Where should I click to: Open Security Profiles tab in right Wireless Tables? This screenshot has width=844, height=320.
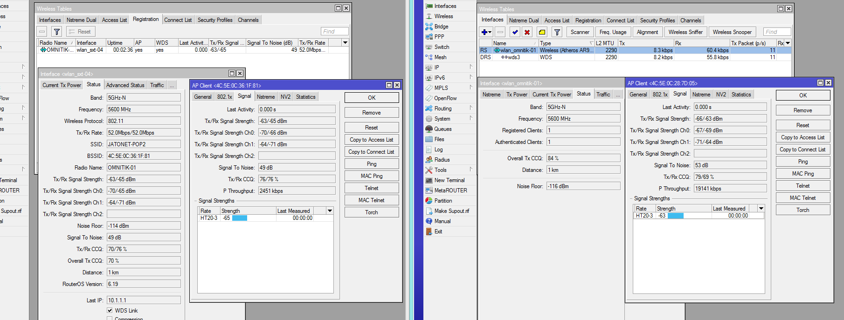657,20
